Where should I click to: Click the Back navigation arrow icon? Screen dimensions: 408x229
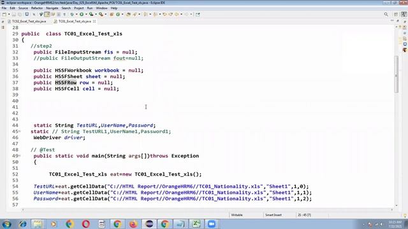pos(177,15)
